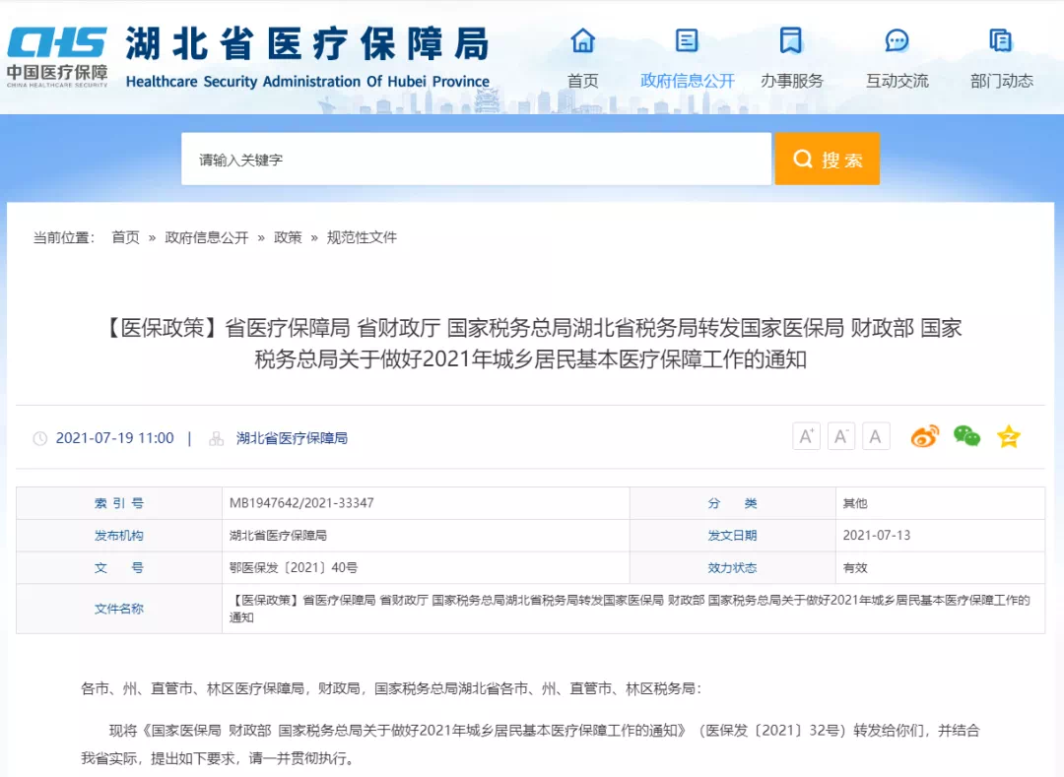1064x777 pixels.
Task: Click the 政策 breadcrumb link
Action: click(x=288, y=237)
